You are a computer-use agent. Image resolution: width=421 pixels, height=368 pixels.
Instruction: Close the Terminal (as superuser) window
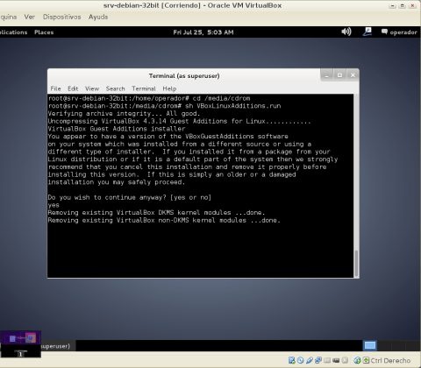pyautogui.click(x=353, y=75)
